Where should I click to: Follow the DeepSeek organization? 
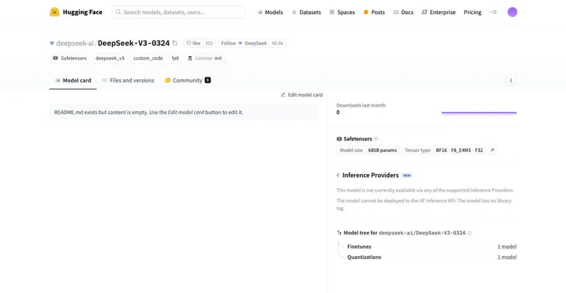click(x=244, y=44)
